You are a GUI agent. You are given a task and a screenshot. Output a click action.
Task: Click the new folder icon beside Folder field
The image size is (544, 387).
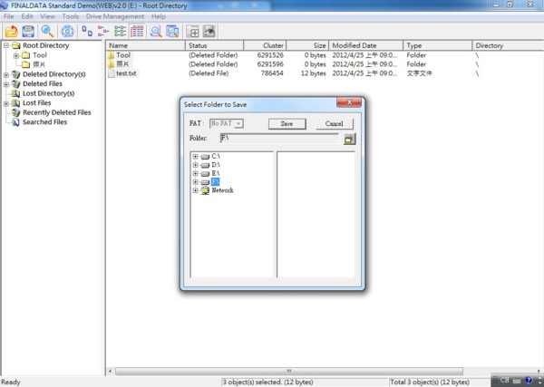coord(349,139)
